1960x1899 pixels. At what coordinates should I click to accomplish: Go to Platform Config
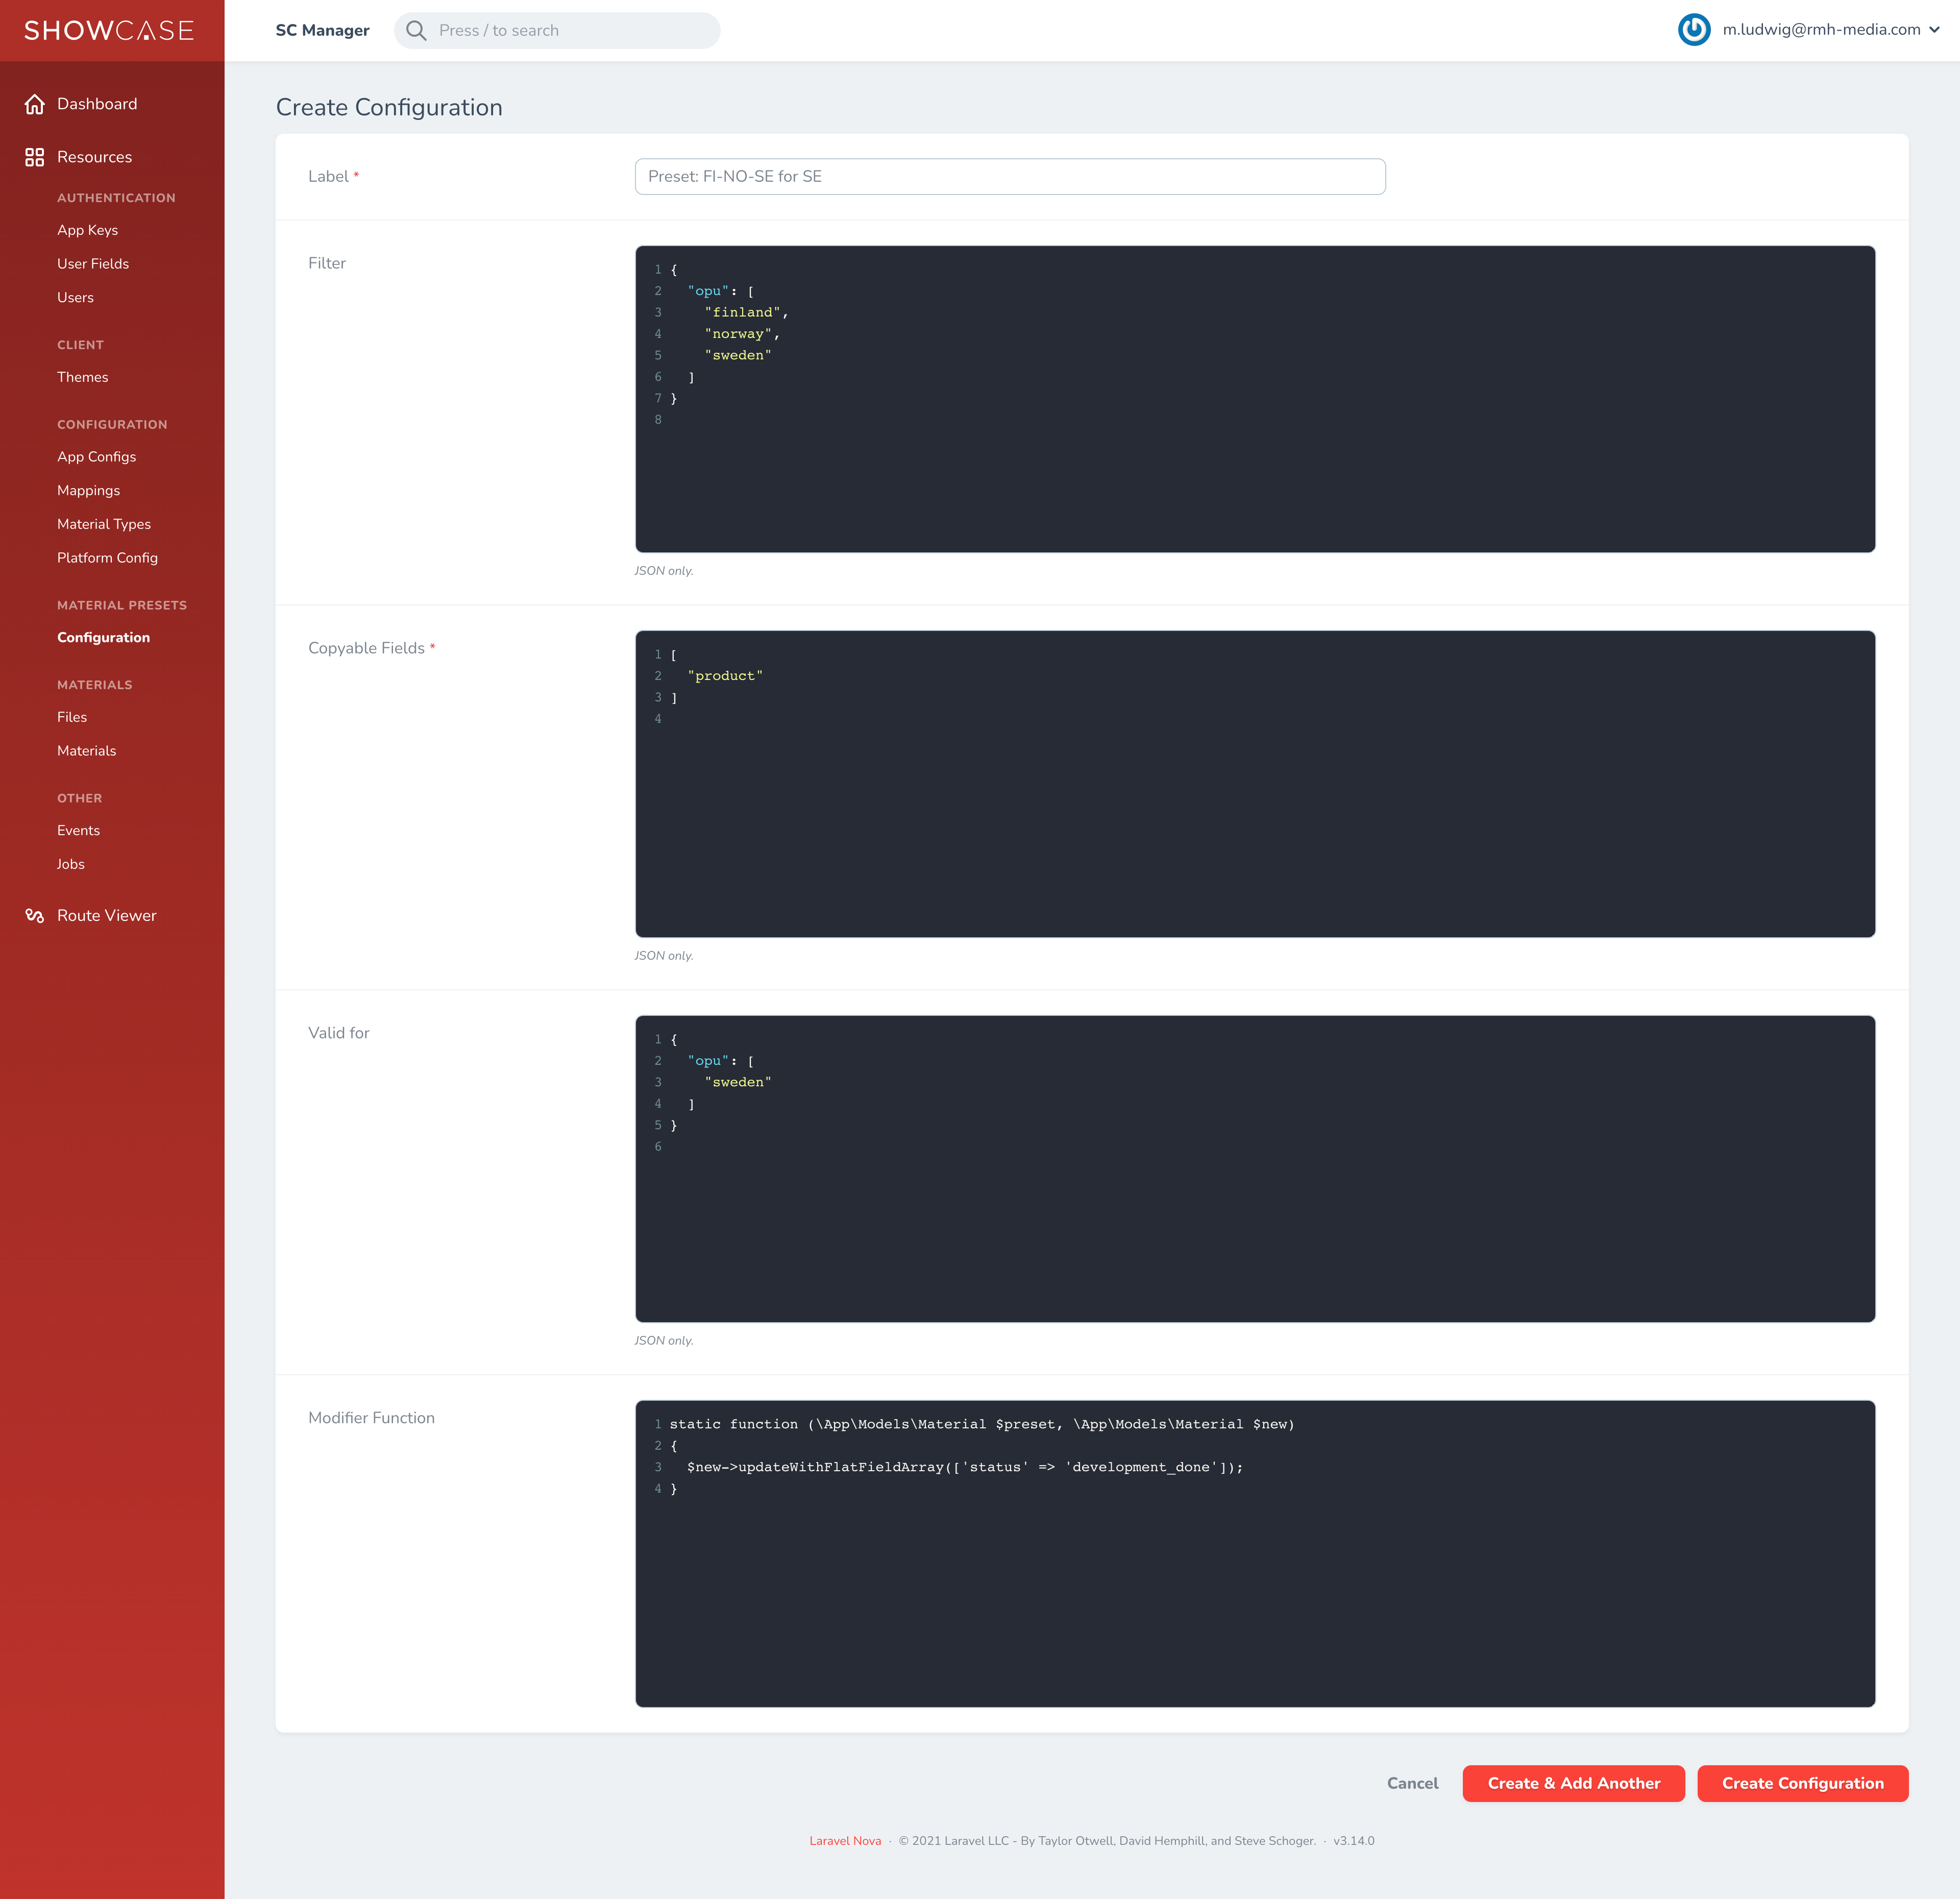(107, 558)
